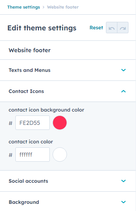Expand the Social accounts chevron
This screenshot has height=211, width=136.
pos(123,181)
